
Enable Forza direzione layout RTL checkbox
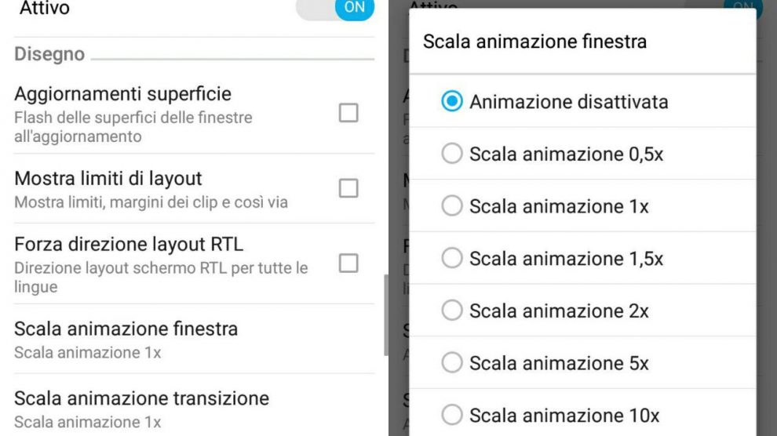coord(348,263)
